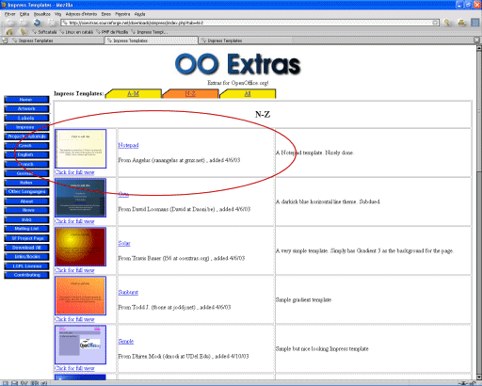Open IRC chat icon in status bar

[43, 383]
